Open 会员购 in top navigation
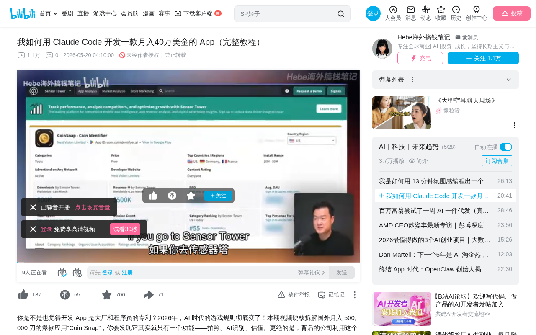 pyautogui.click(x=130, y=13)
